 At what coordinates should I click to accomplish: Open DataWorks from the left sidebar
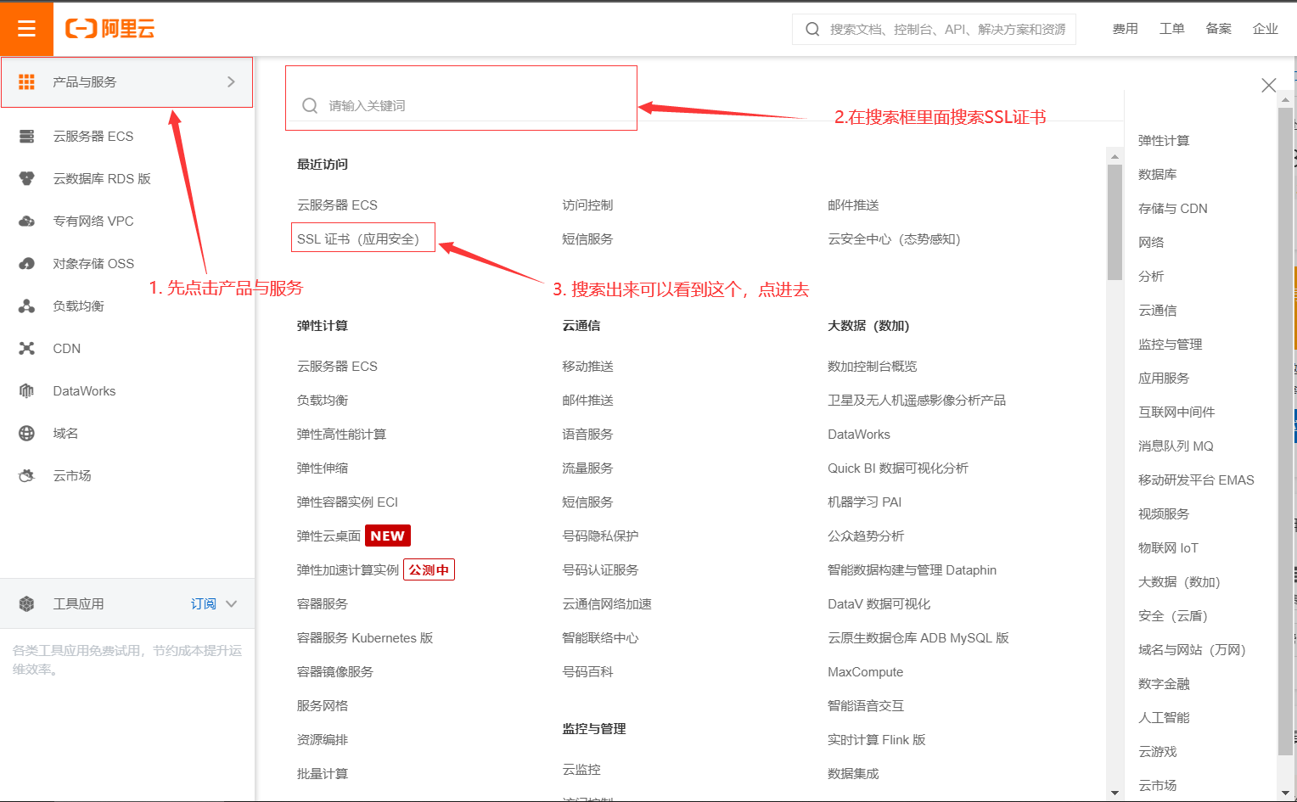tap(84, 390)
